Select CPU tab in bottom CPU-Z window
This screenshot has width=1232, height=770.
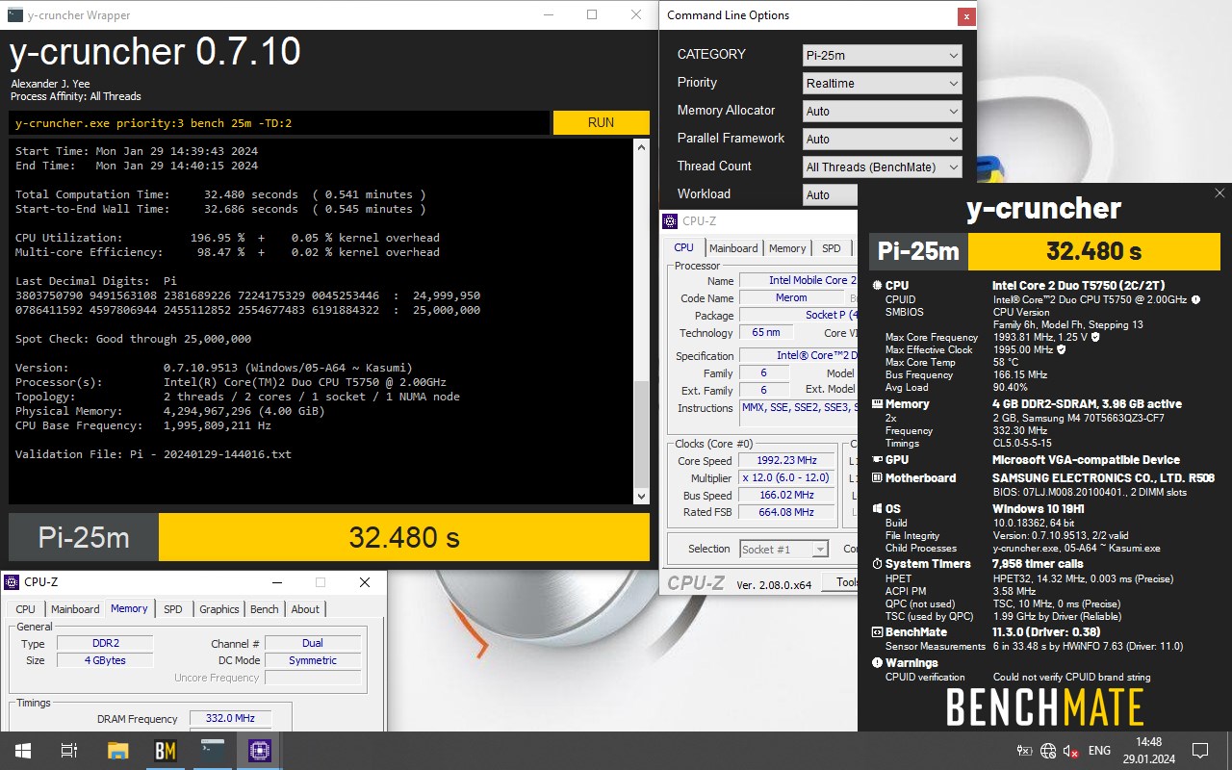(x=26, y=609)
